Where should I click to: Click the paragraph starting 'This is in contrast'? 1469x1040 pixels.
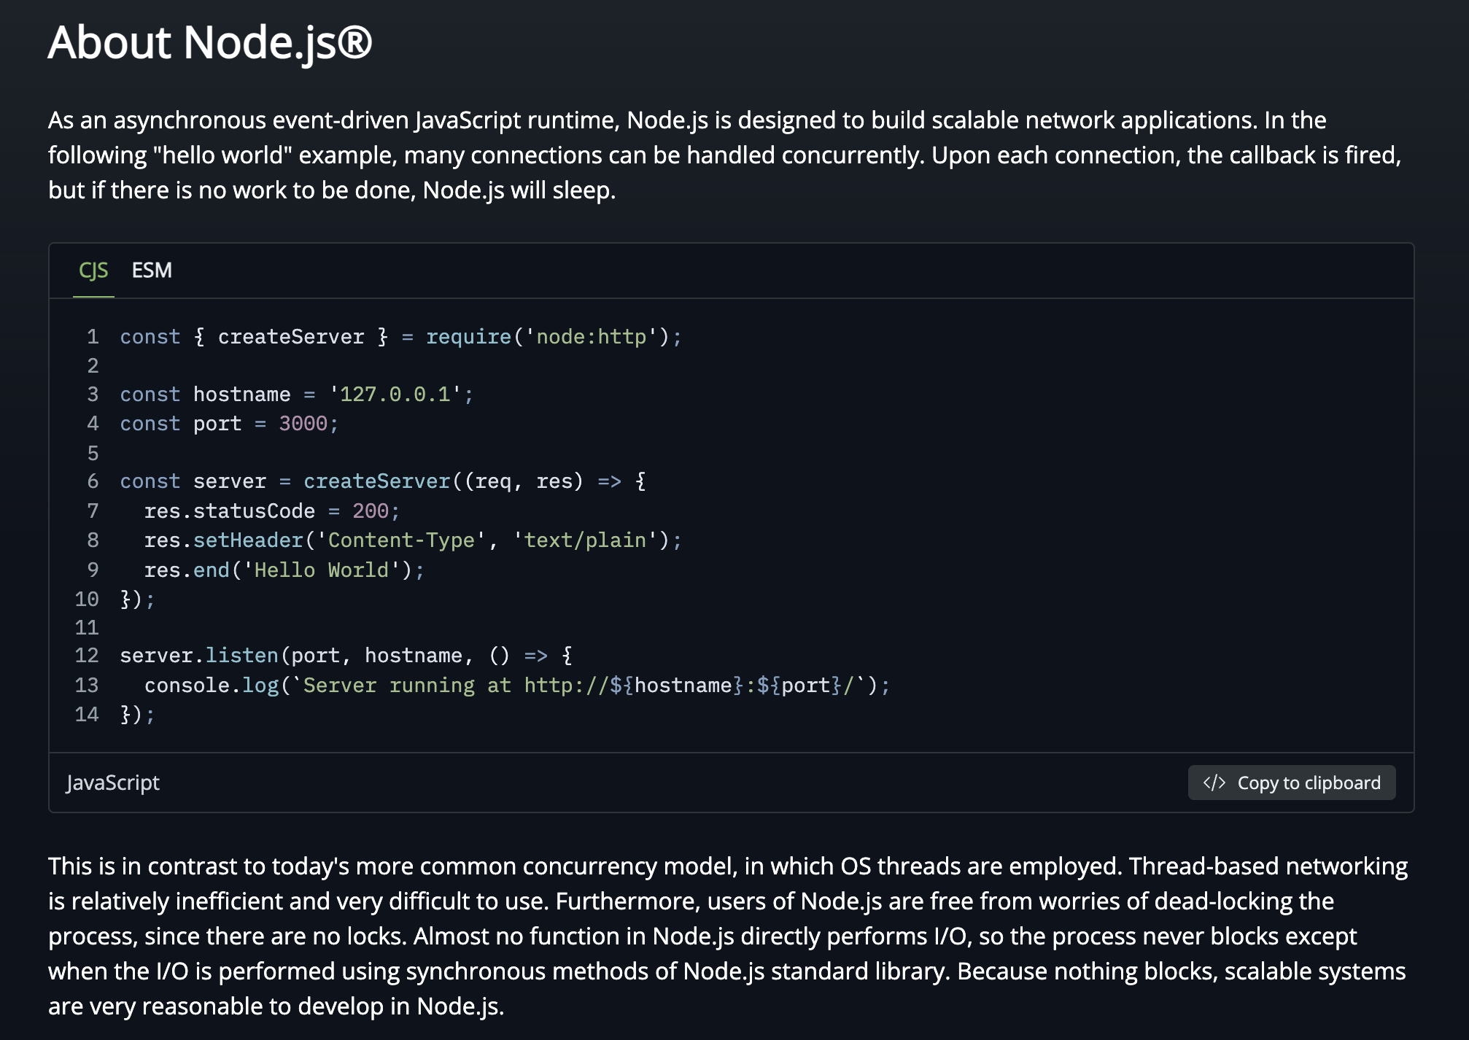pyautogui.click(x=728, y=936)
